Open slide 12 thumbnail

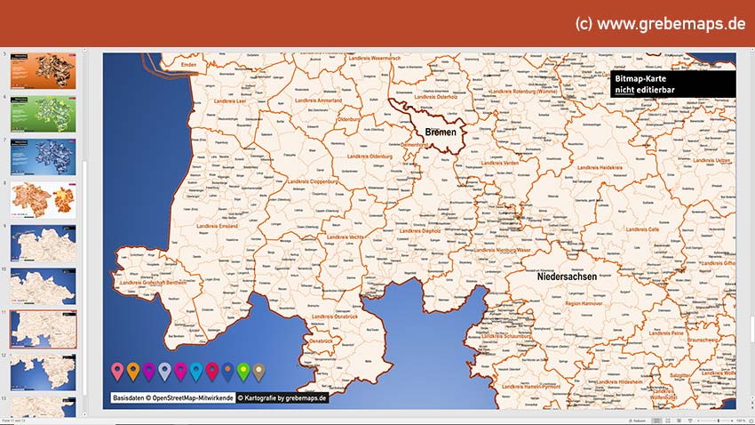[44, 373]
